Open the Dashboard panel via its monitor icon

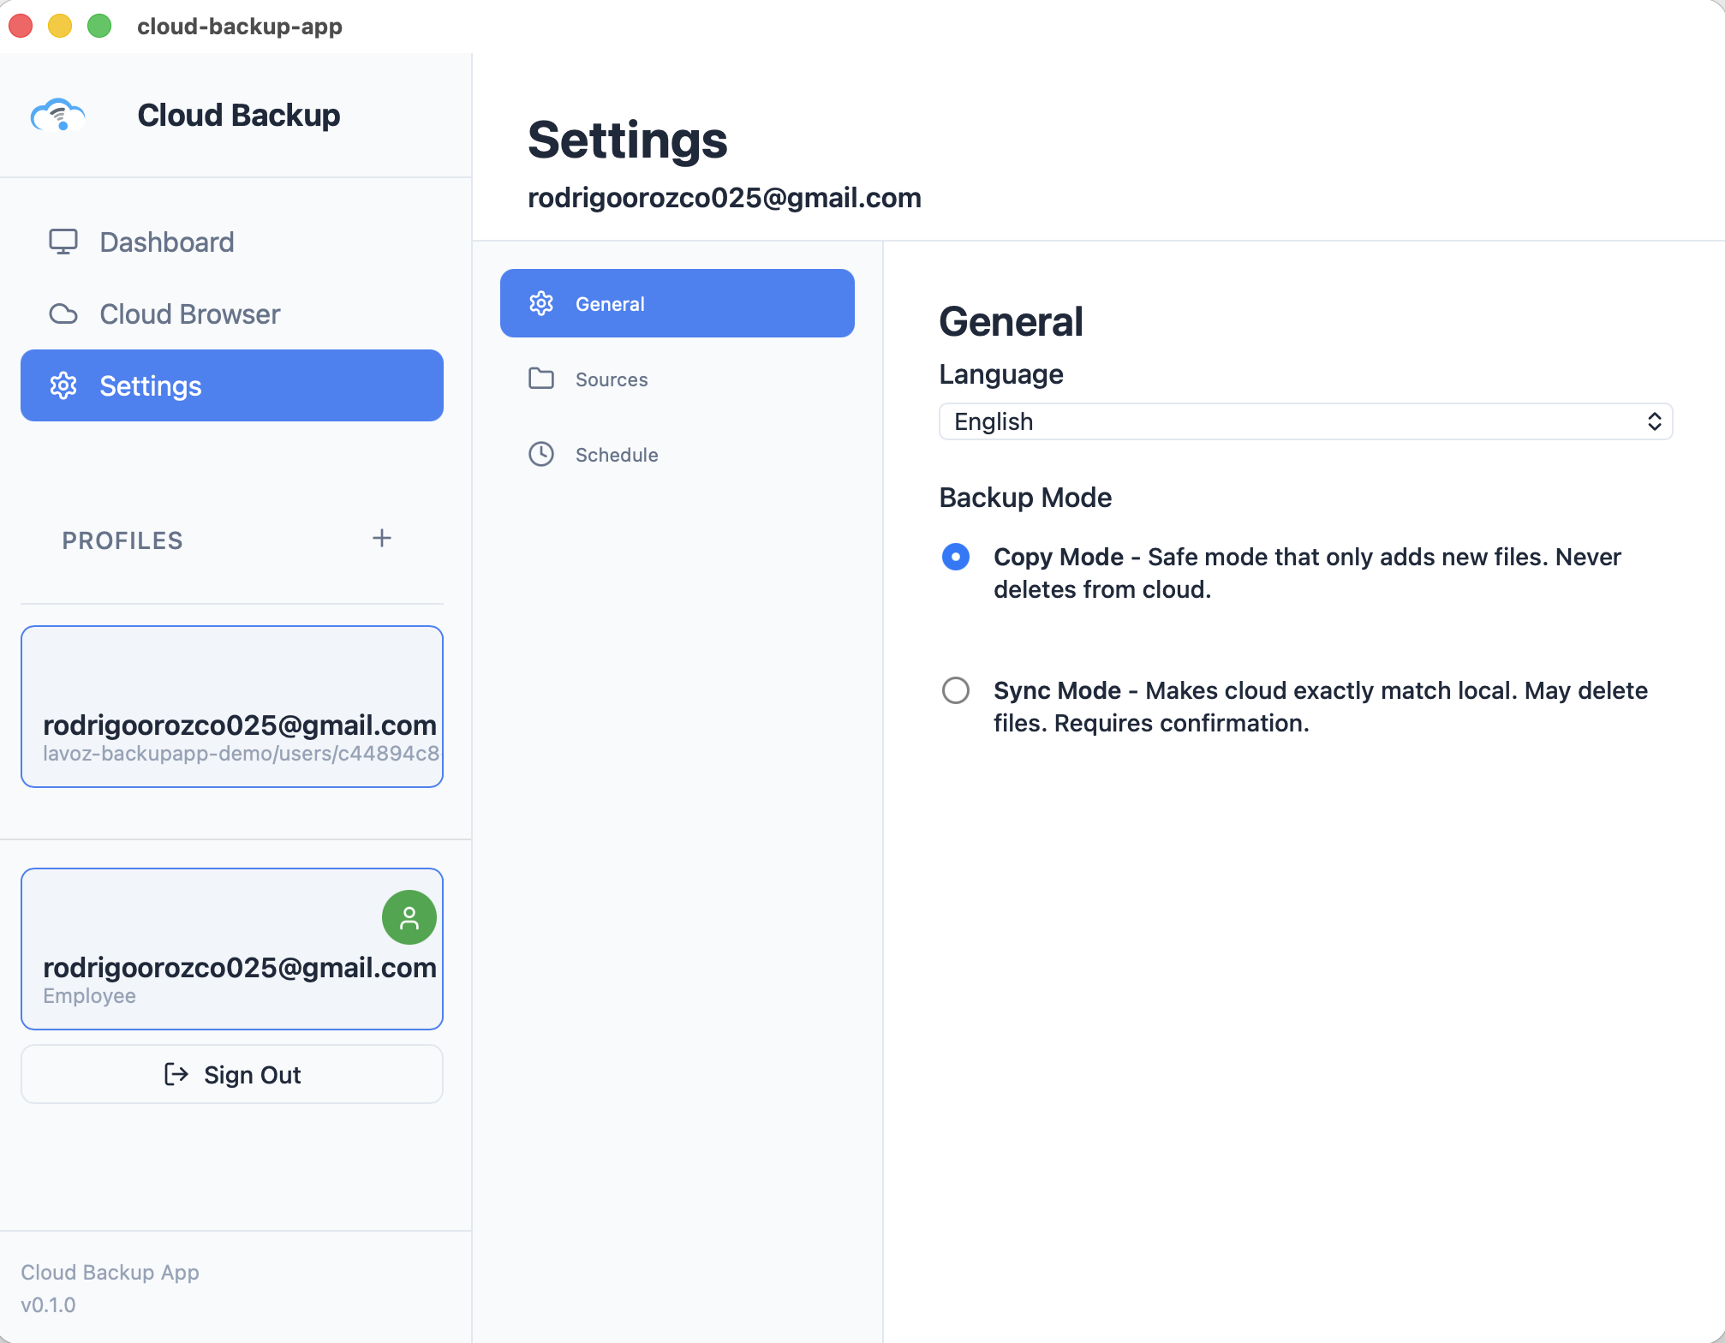tap(63, 242)
